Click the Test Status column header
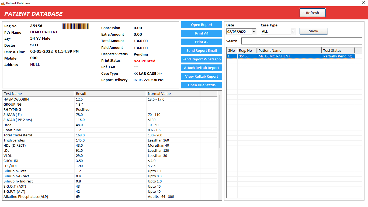 (338, 50)
